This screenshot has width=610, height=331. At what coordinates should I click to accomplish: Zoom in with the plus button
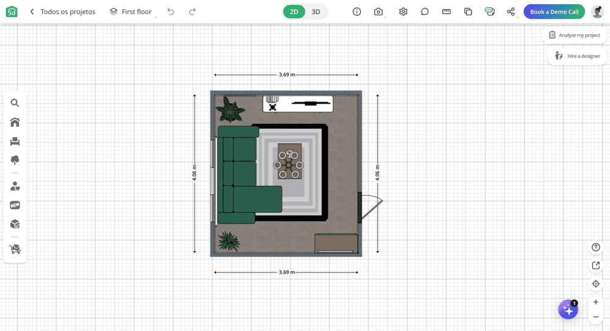(596, 302)
